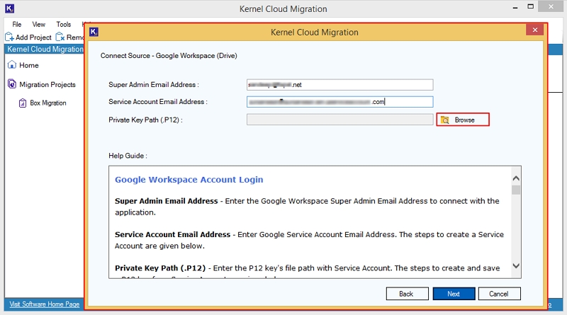Minimize the main Kernel Cloud Migration window

pos(515,7)
